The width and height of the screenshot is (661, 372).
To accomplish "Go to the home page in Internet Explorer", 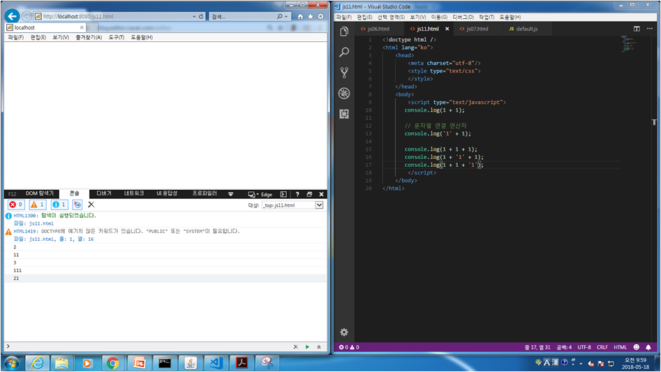I will pos(300,17).
